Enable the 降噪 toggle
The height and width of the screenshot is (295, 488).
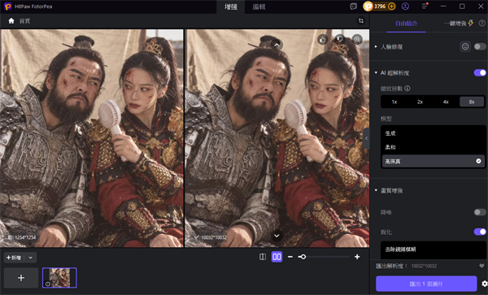tap(480, 212)
